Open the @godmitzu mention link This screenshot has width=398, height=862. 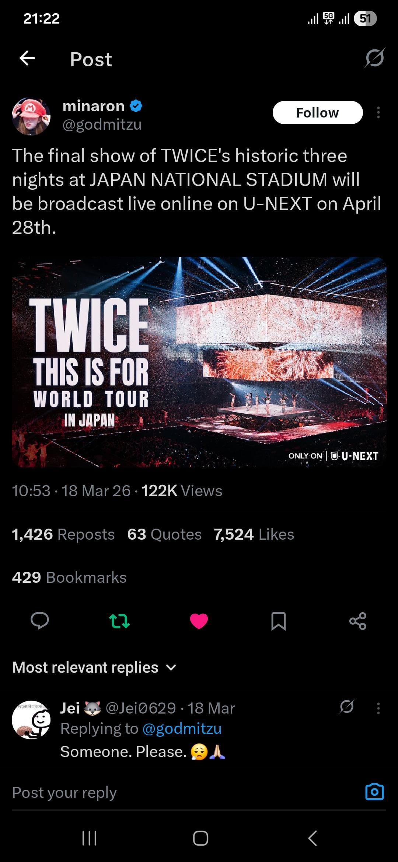click(x=182, y=728)
